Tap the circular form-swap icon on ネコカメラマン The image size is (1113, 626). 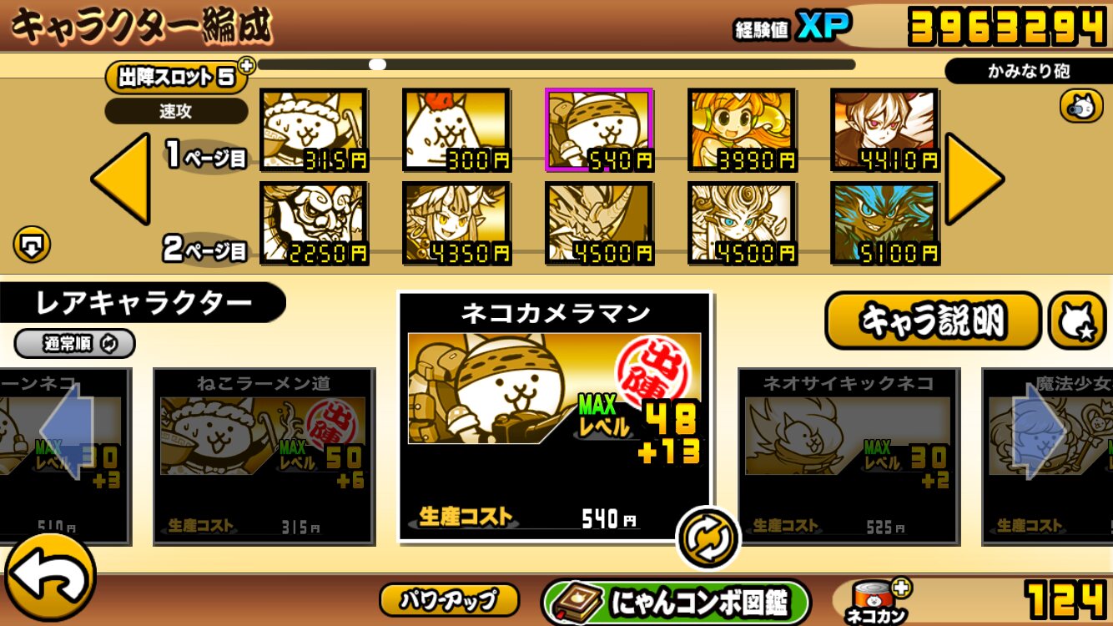click(708, 537)
